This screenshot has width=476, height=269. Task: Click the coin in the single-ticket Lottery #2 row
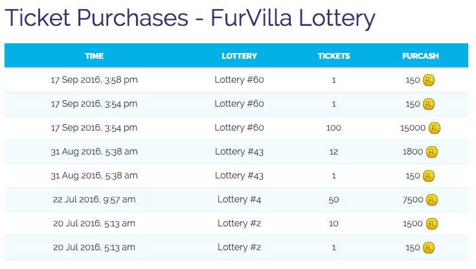coord(429,248)
